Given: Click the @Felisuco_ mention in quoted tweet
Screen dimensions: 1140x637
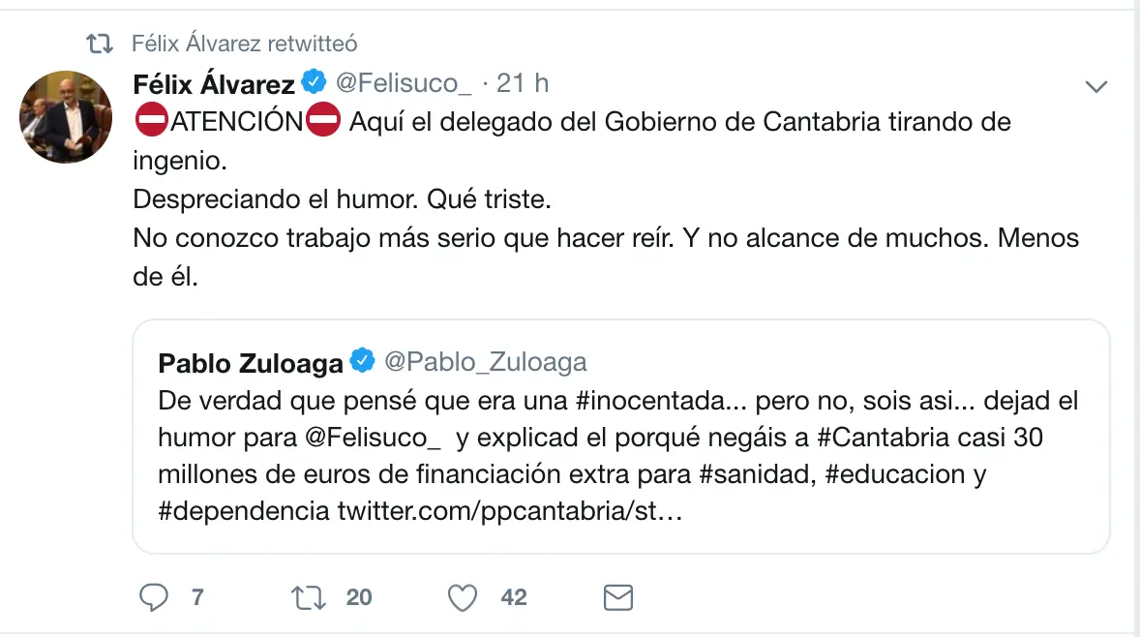Looking at the screenshot, I should 373,439.
